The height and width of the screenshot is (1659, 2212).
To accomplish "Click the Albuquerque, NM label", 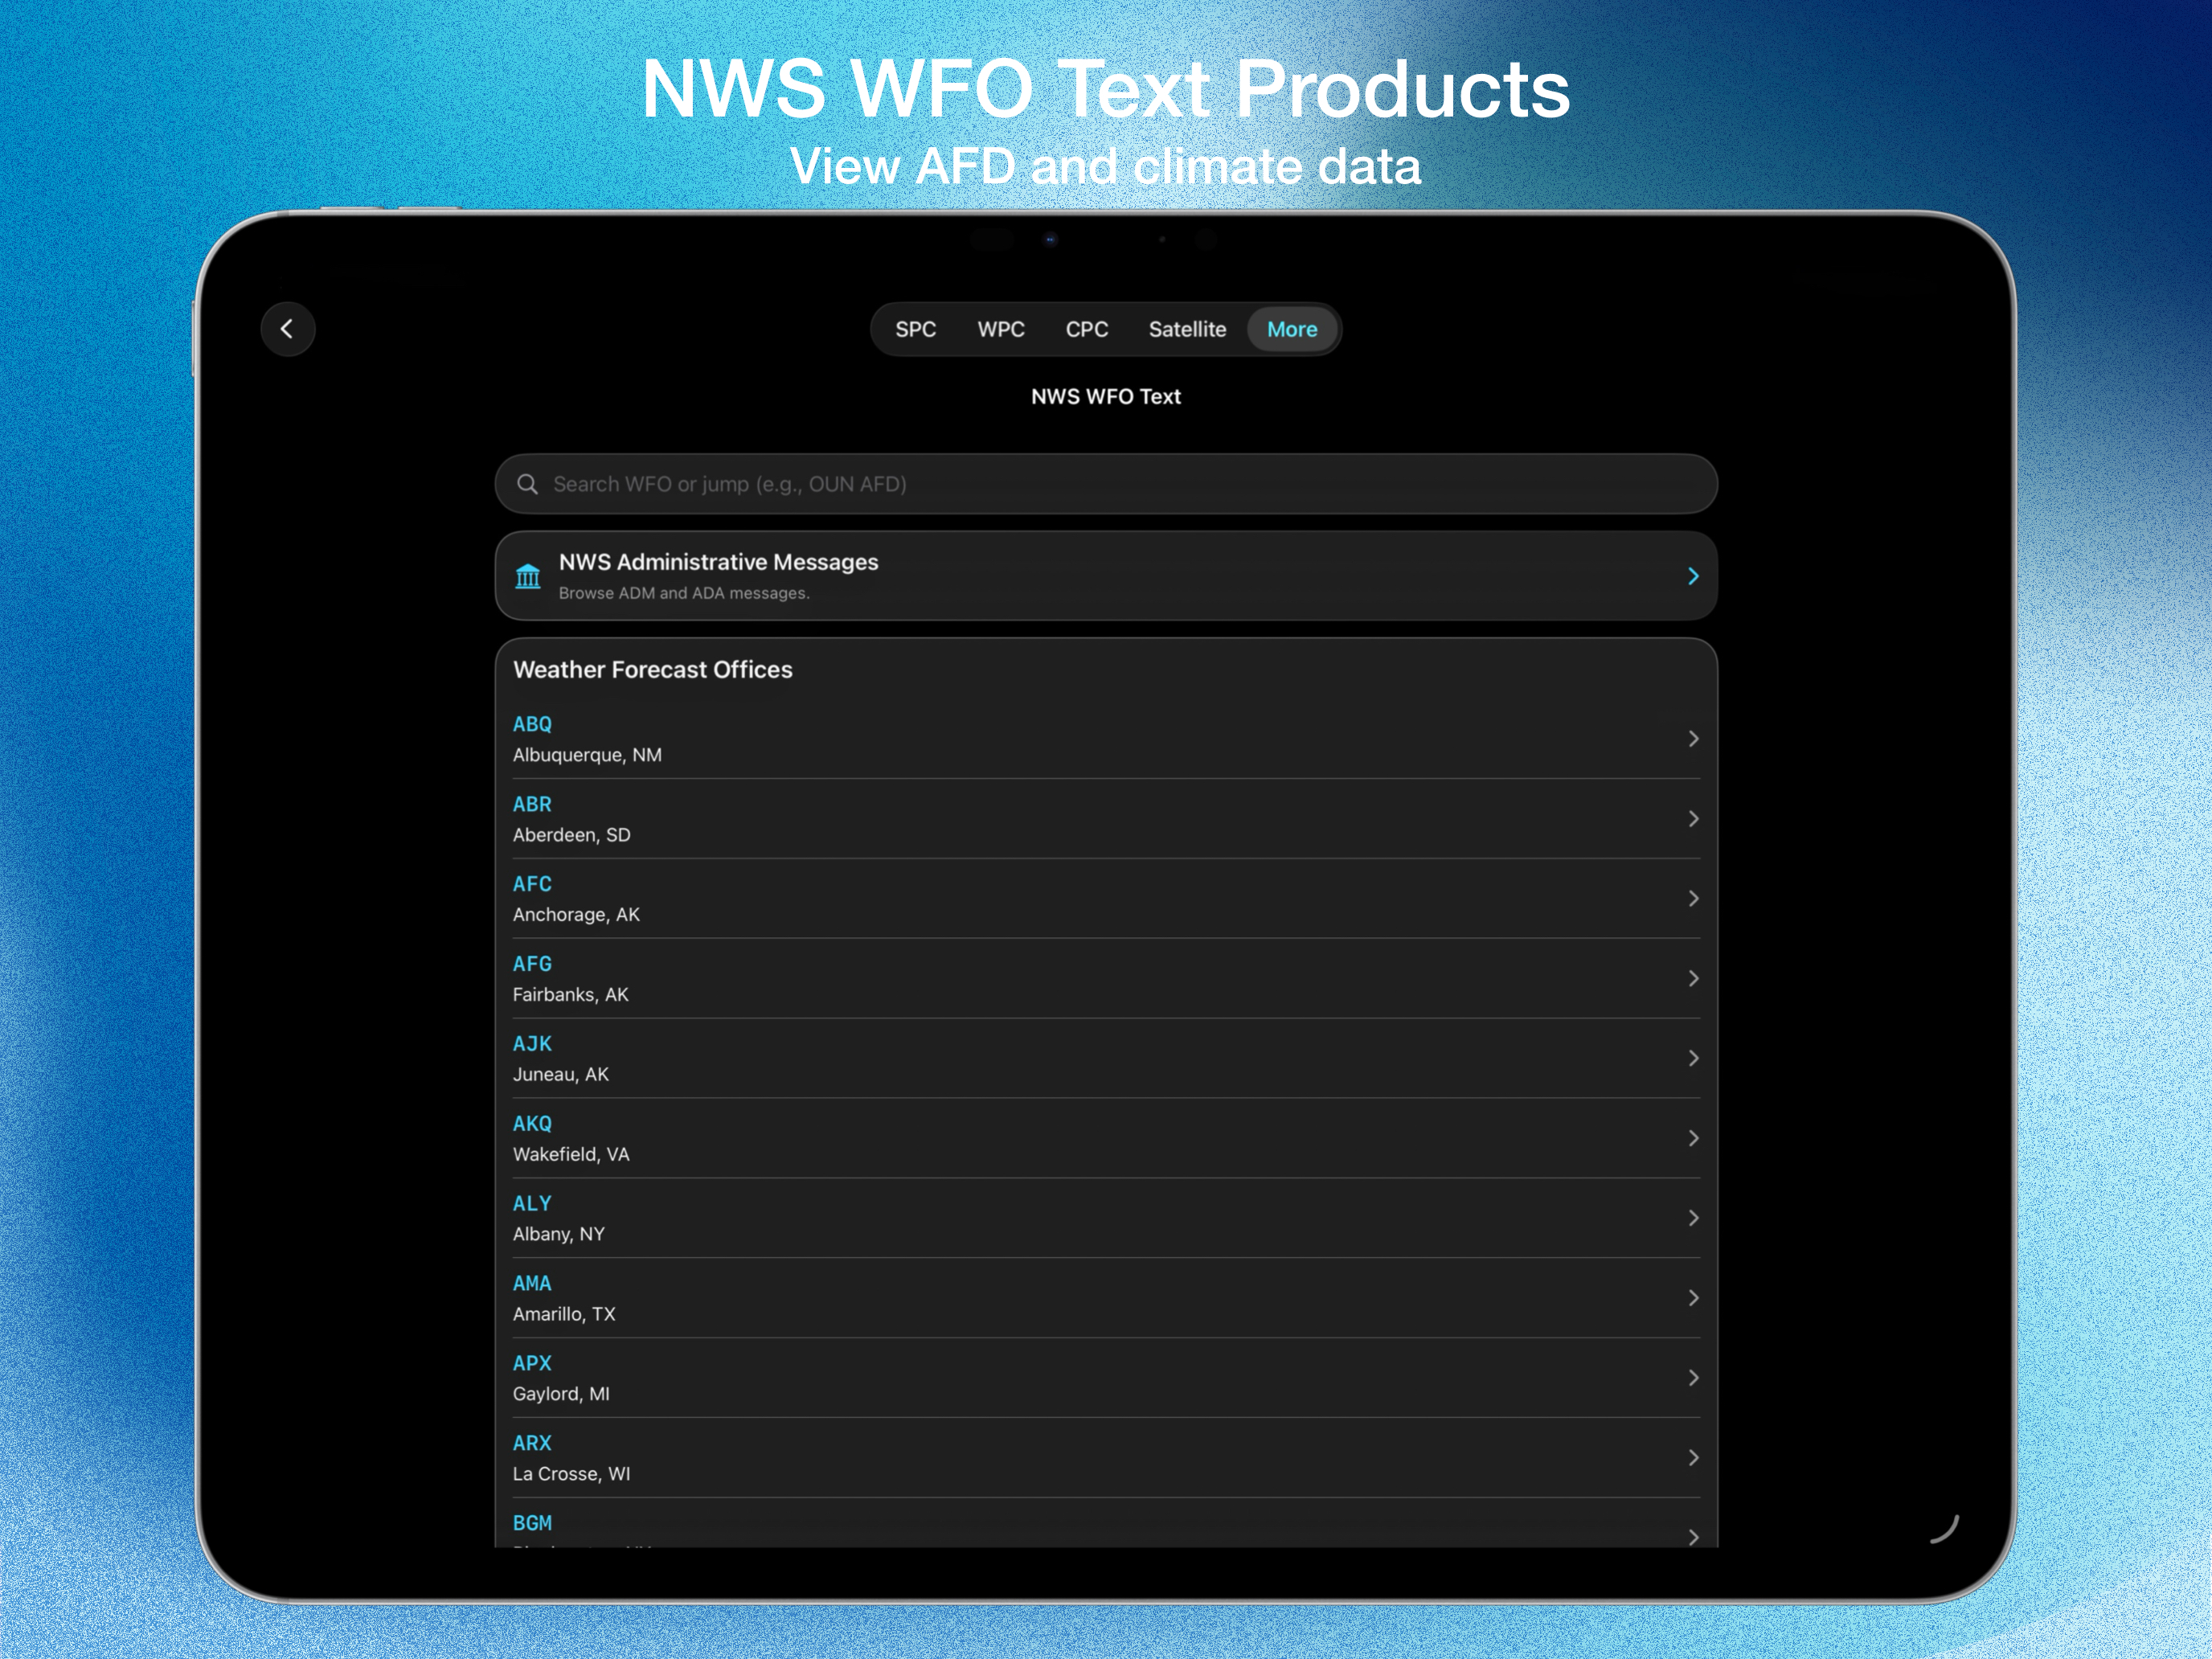I will (587, 755).
